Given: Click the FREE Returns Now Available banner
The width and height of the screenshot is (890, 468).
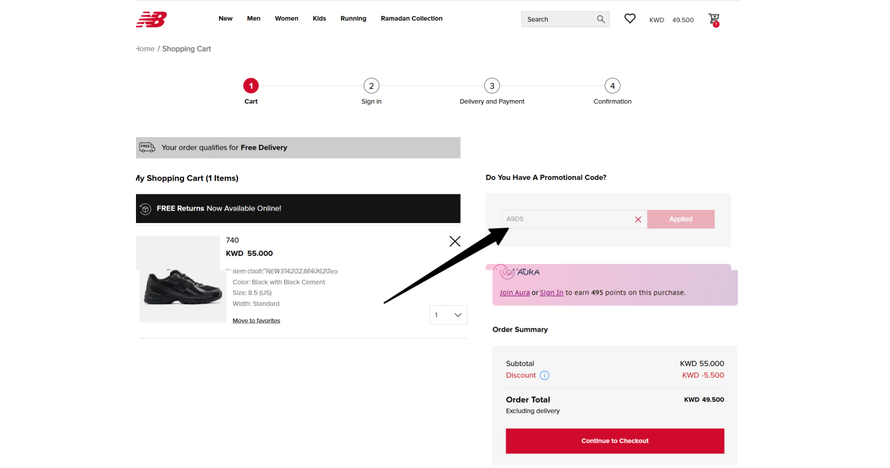Looking at the screenshot, I should click(298, 209).
